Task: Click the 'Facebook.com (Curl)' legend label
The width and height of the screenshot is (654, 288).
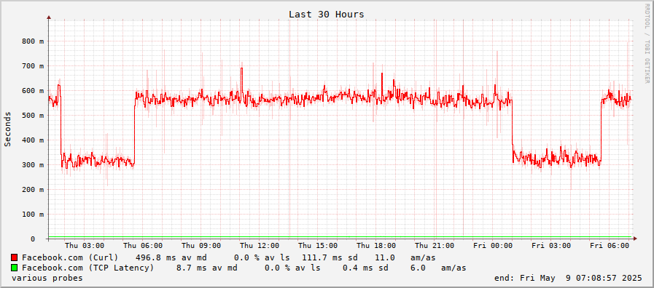Action: 70,257
